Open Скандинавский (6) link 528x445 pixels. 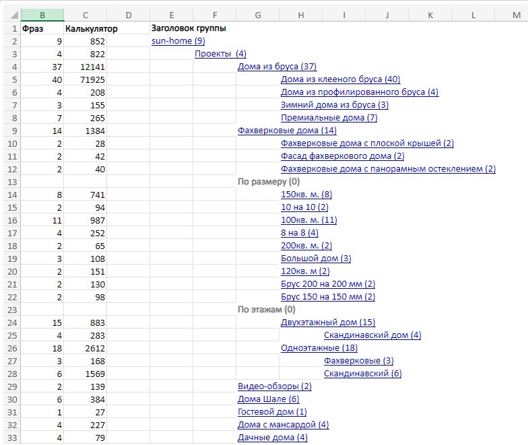[x=362, y=374]
